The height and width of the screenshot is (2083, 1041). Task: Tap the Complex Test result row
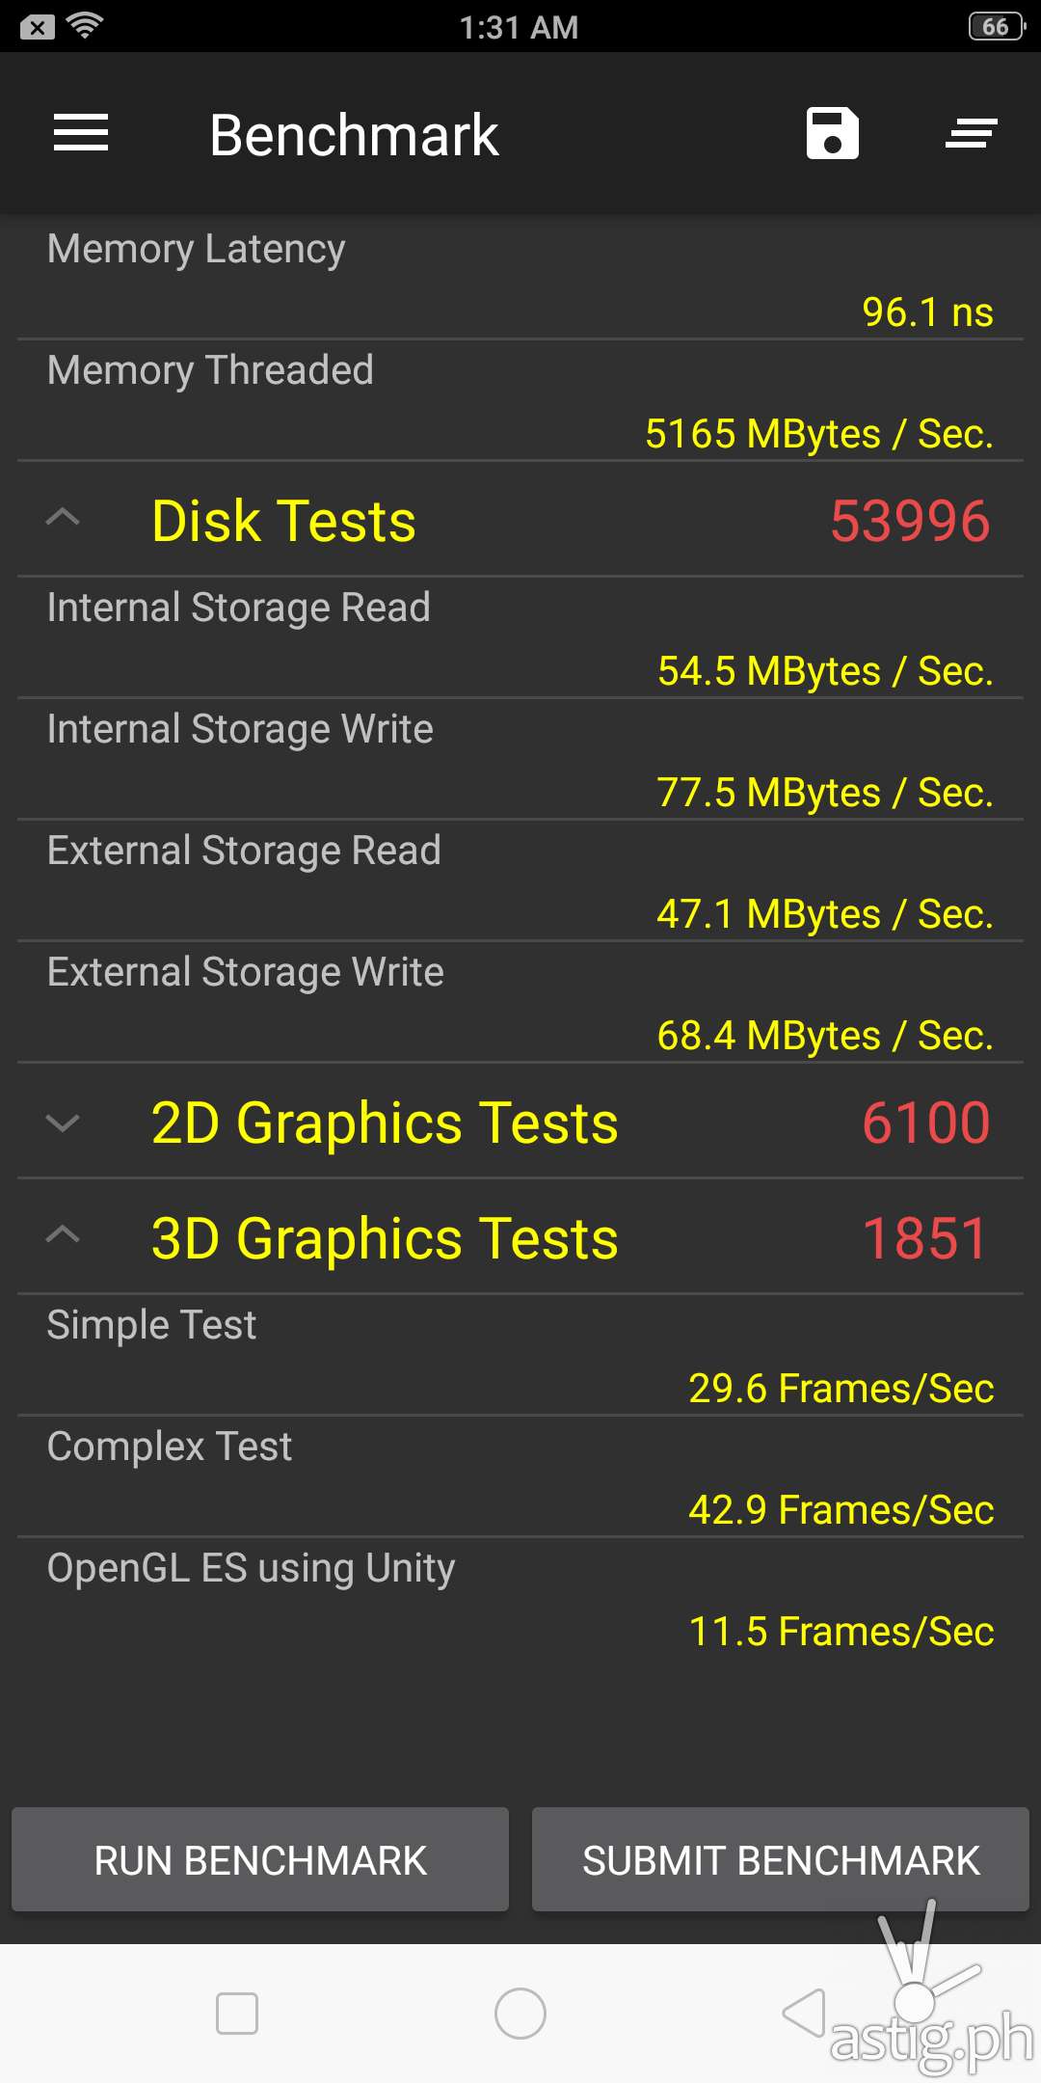point(520,1477)
